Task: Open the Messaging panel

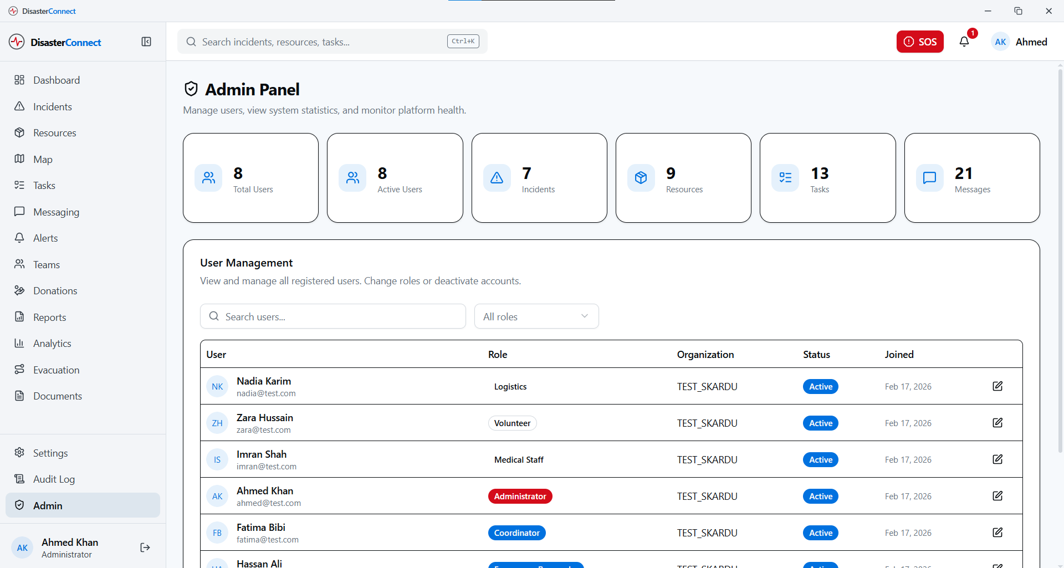Action: tap(57, 212)
